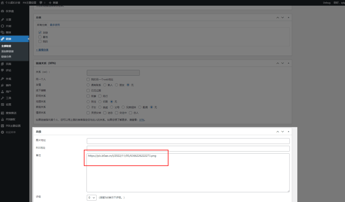This screenshot has height=202, width=345.
Task: Open the 评级 rating dropdown
Action: tap(92, 197)
